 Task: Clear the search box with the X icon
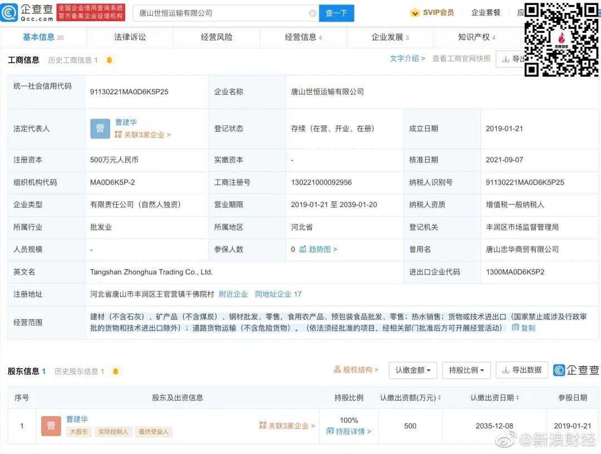click(x=313, y=13)
